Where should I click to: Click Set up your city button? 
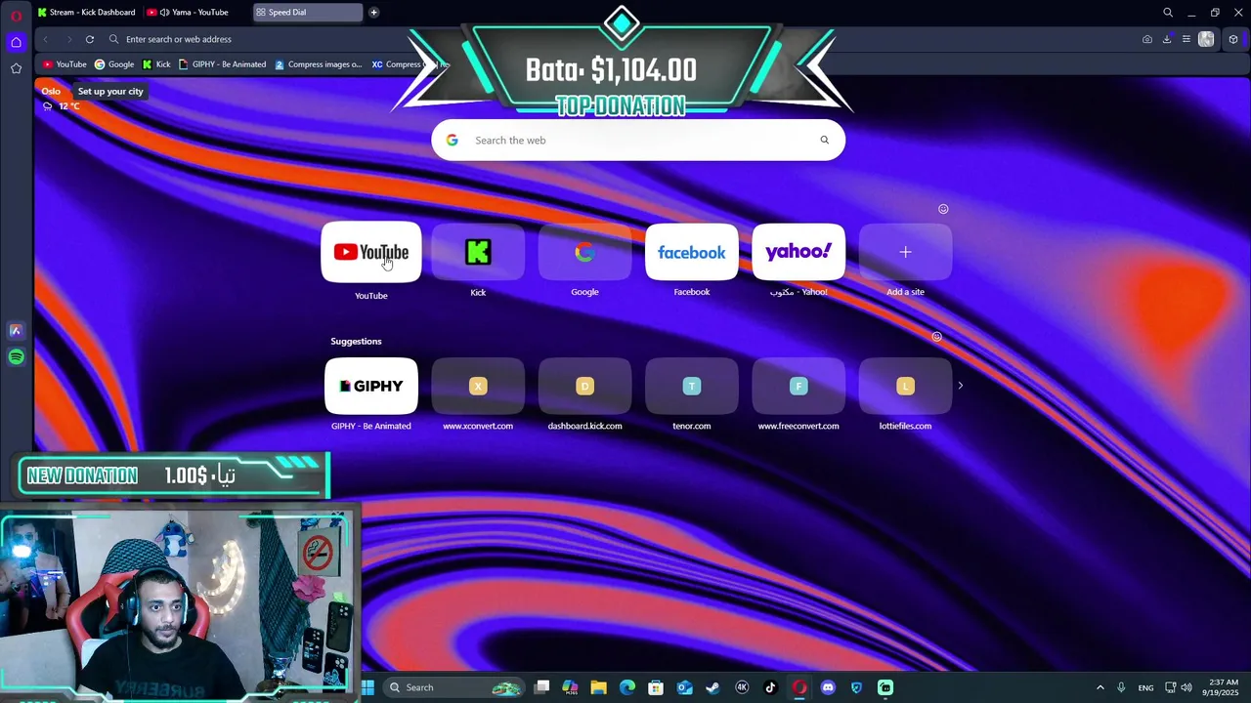point(110,91)
